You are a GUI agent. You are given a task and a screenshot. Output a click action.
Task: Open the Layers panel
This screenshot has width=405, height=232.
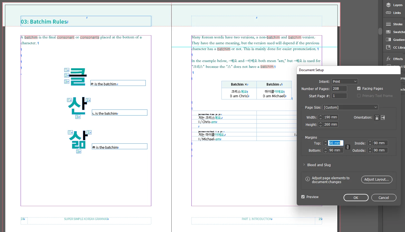tap(394, 5)
